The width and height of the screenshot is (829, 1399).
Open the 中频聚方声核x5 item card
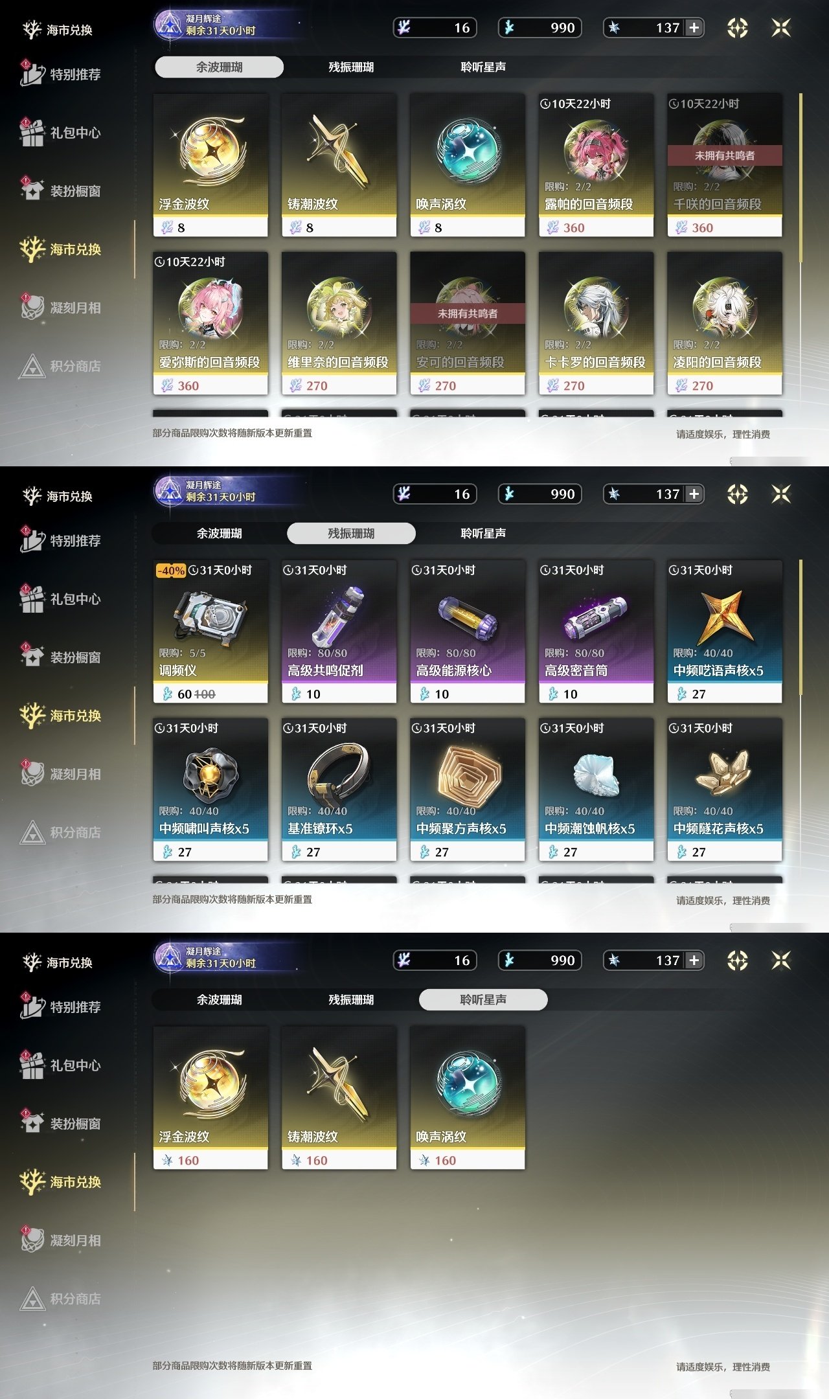click(x=468, y=790)
